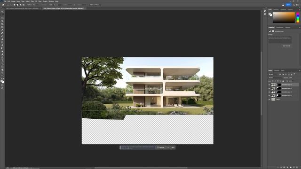Toggle visibility of fourth generative layer
This screenshot has height=169, width=301.
tap(269, 96)
